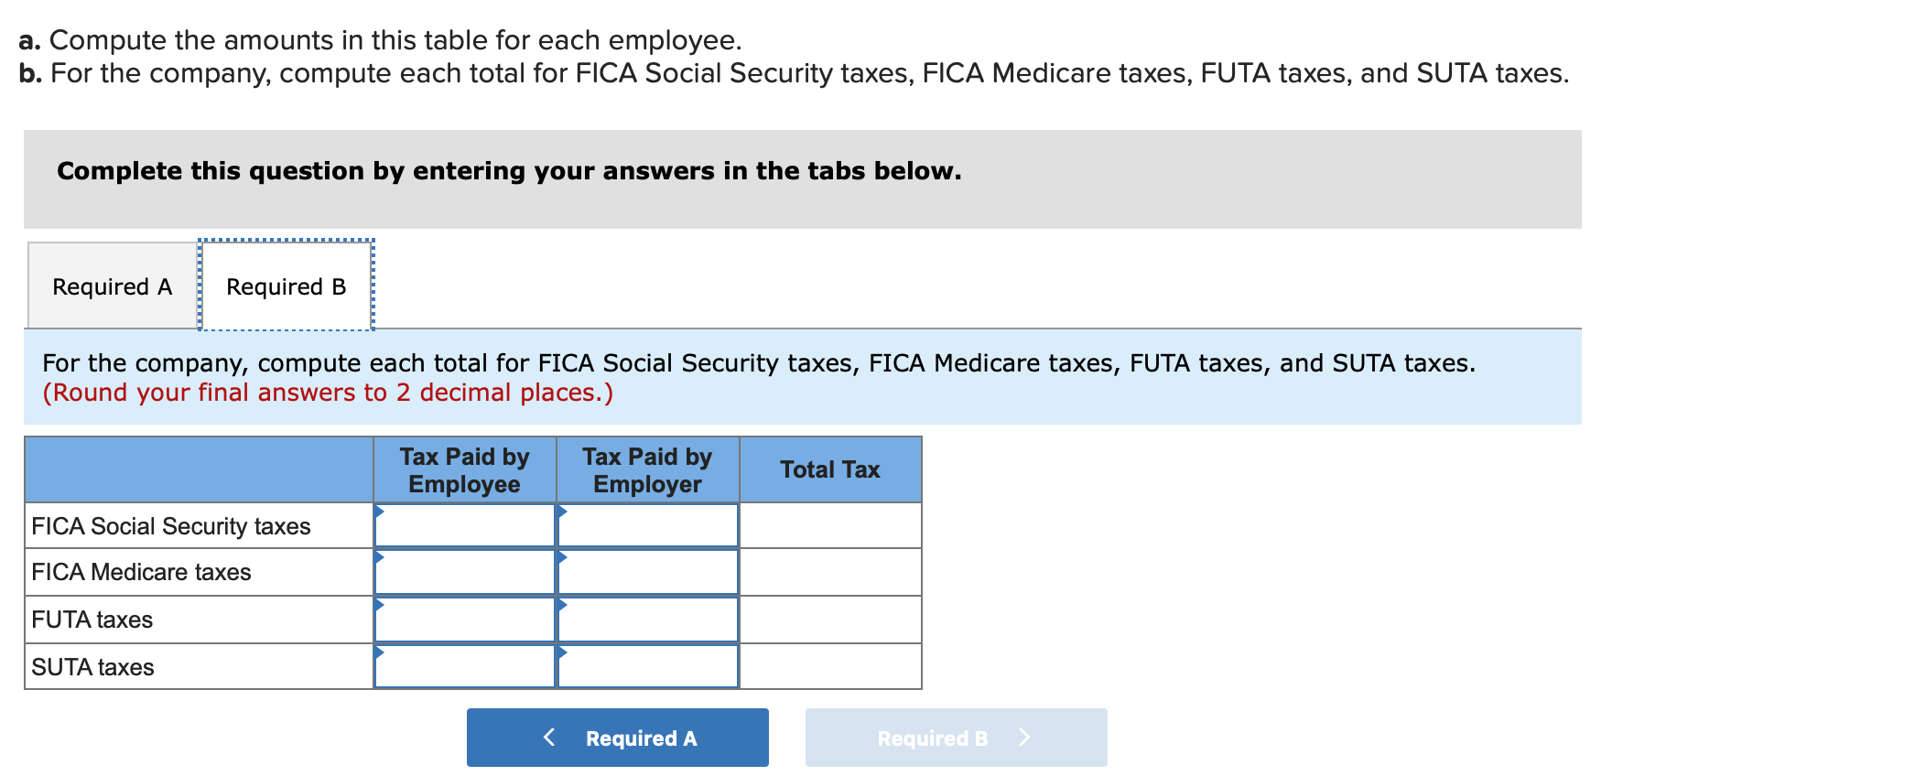Click FICA Medicare Total Tax cell

[830, 573]
